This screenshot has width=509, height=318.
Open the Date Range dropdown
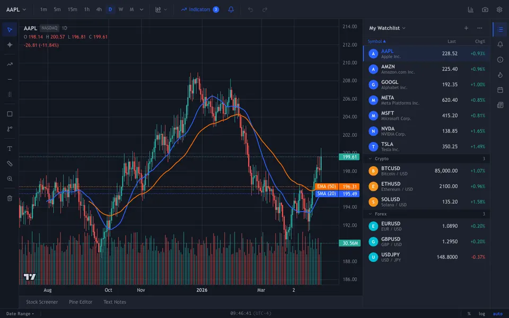coord(20,313)
